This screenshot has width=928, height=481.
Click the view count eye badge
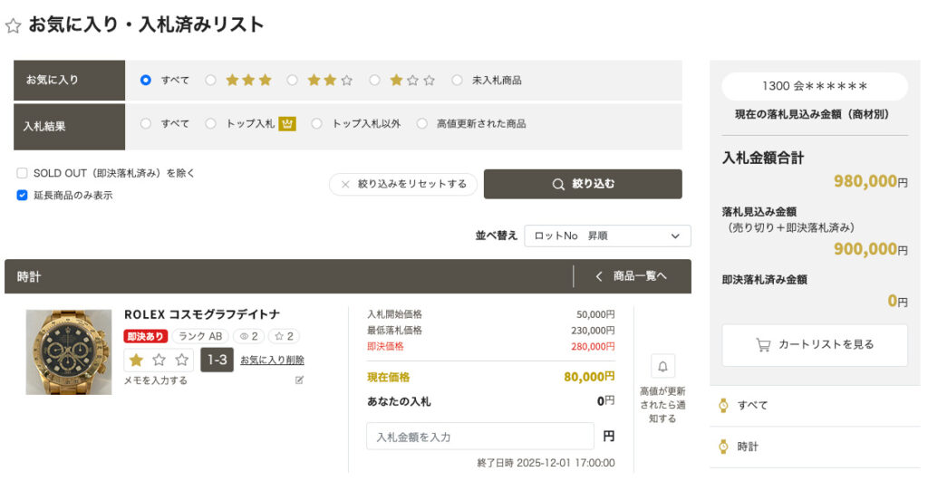(248, 336)
